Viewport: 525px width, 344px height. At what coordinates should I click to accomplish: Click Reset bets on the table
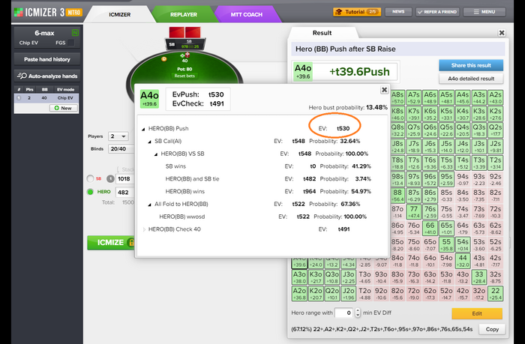coord(184,76)
